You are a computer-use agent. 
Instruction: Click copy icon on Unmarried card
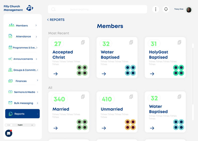131,97
